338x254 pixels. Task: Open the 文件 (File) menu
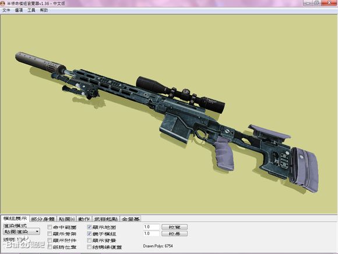pos(6,10)
